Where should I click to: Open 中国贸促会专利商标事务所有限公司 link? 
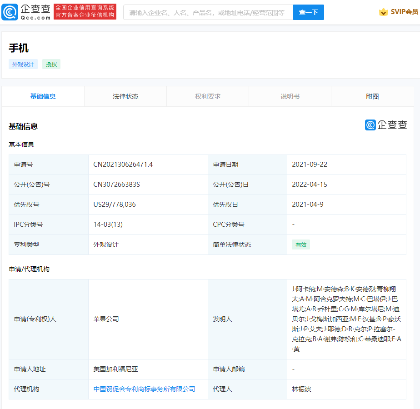click(144, 389)
